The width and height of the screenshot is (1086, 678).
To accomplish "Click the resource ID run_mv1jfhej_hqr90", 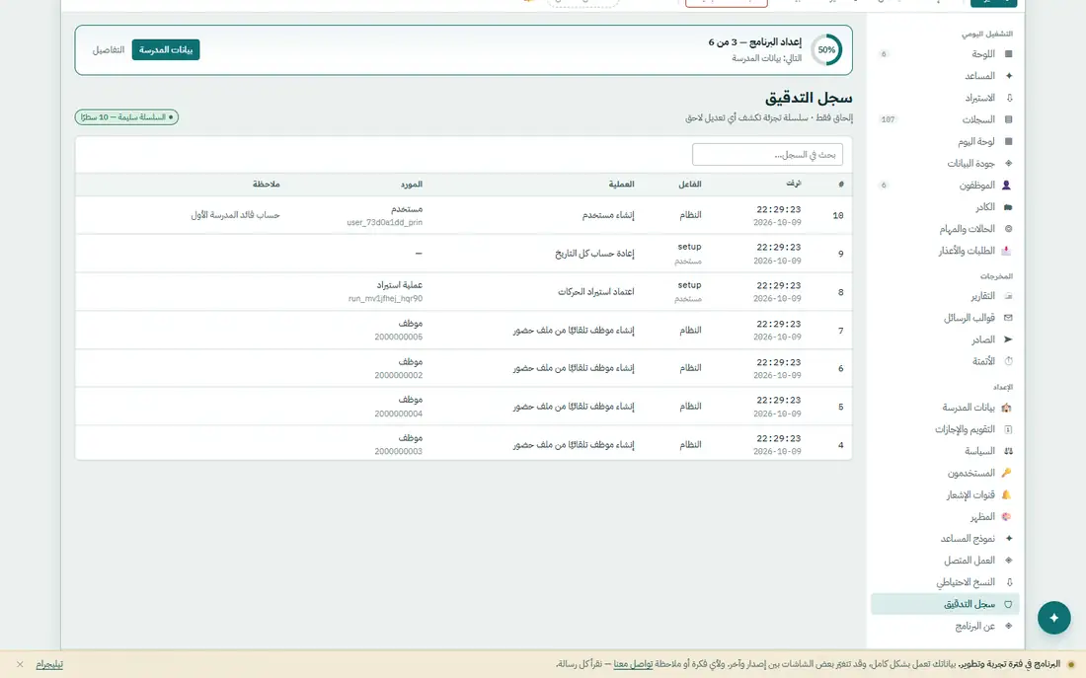I will [385, 298].
